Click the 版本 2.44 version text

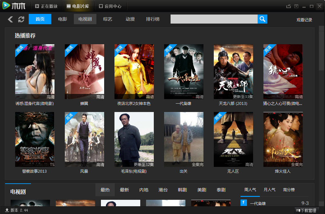19,210
